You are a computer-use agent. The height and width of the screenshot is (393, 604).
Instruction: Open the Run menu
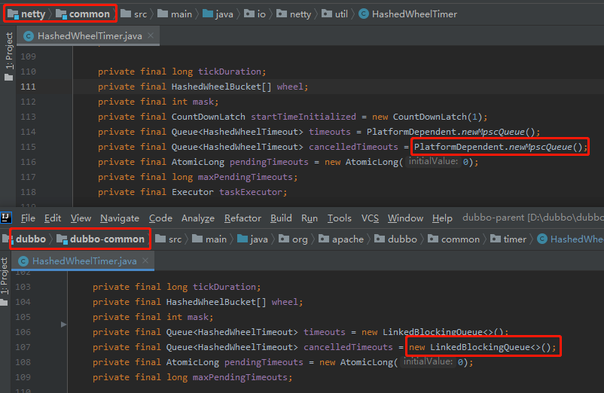[310, 218]
